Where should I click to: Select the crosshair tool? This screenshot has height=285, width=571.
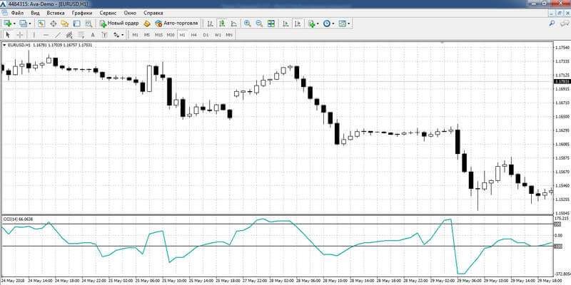20,34
